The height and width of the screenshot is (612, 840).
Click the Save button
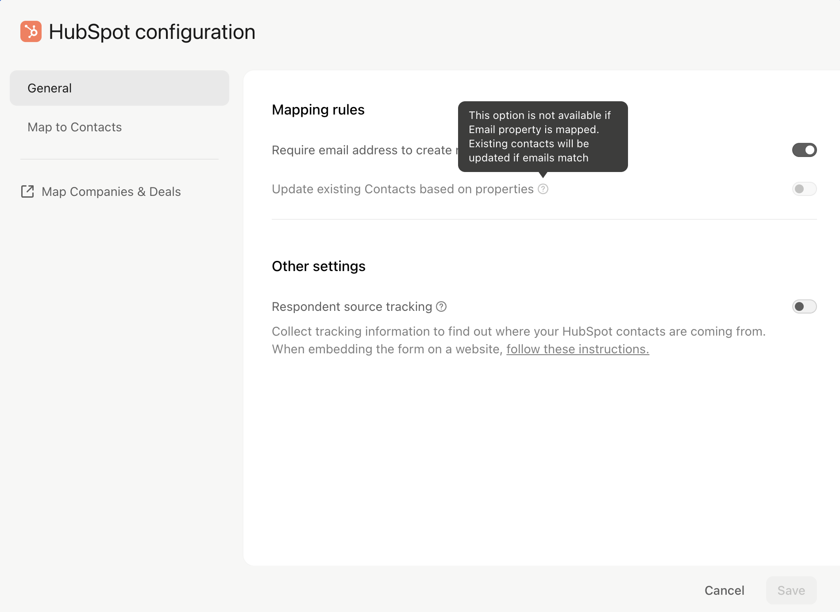click(x=791, y=590)
